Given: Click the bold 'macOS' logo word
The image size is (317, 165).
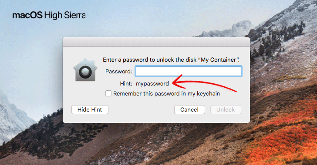Looking at the screenshot, I should 27,15.
